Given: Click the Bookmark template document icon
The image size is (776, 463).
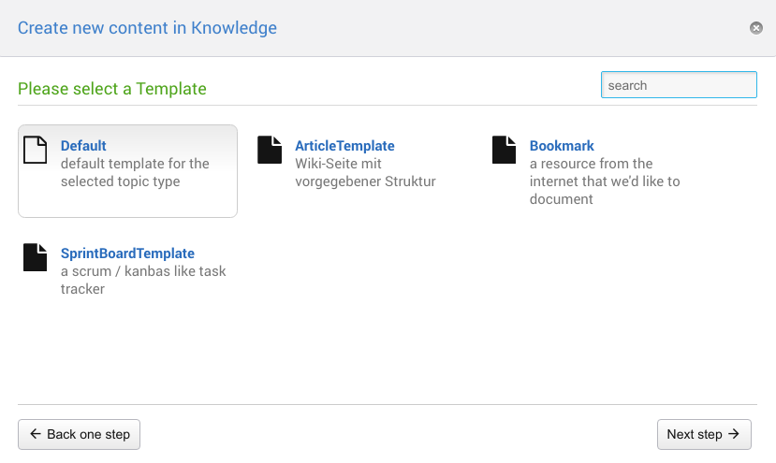Looking at the screenshot, I should (x=505, y=150).
